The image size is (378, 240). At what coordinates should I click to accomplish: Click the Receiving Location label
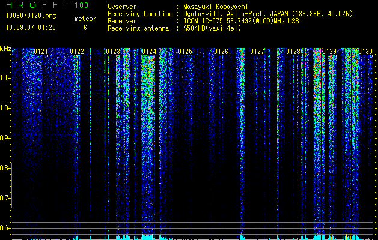(x=140, y=14)
